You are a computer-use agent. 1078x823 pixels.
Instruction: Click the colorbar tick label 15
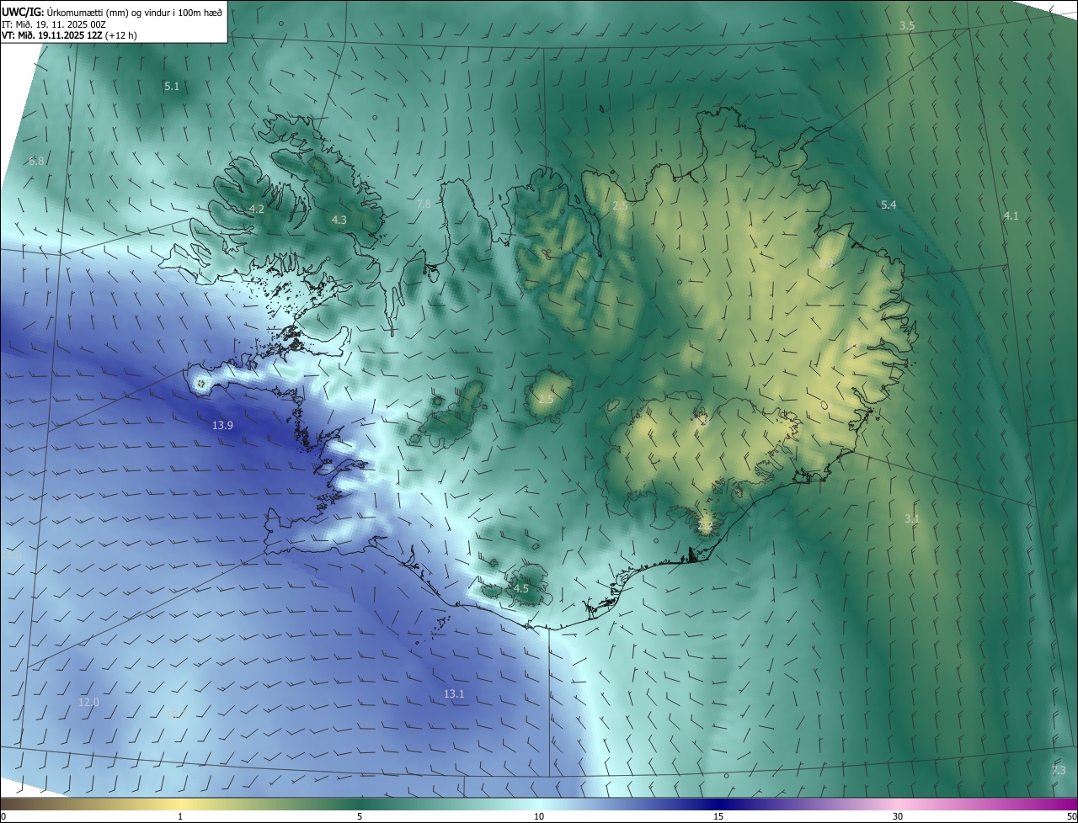click(718, 816)
